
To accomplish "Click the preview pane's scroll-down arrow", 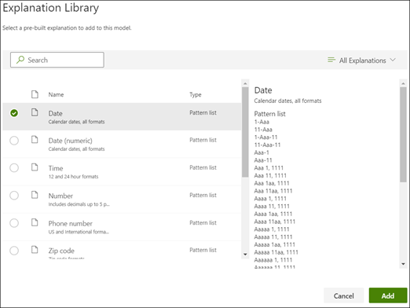I will (x=403, y=264).
